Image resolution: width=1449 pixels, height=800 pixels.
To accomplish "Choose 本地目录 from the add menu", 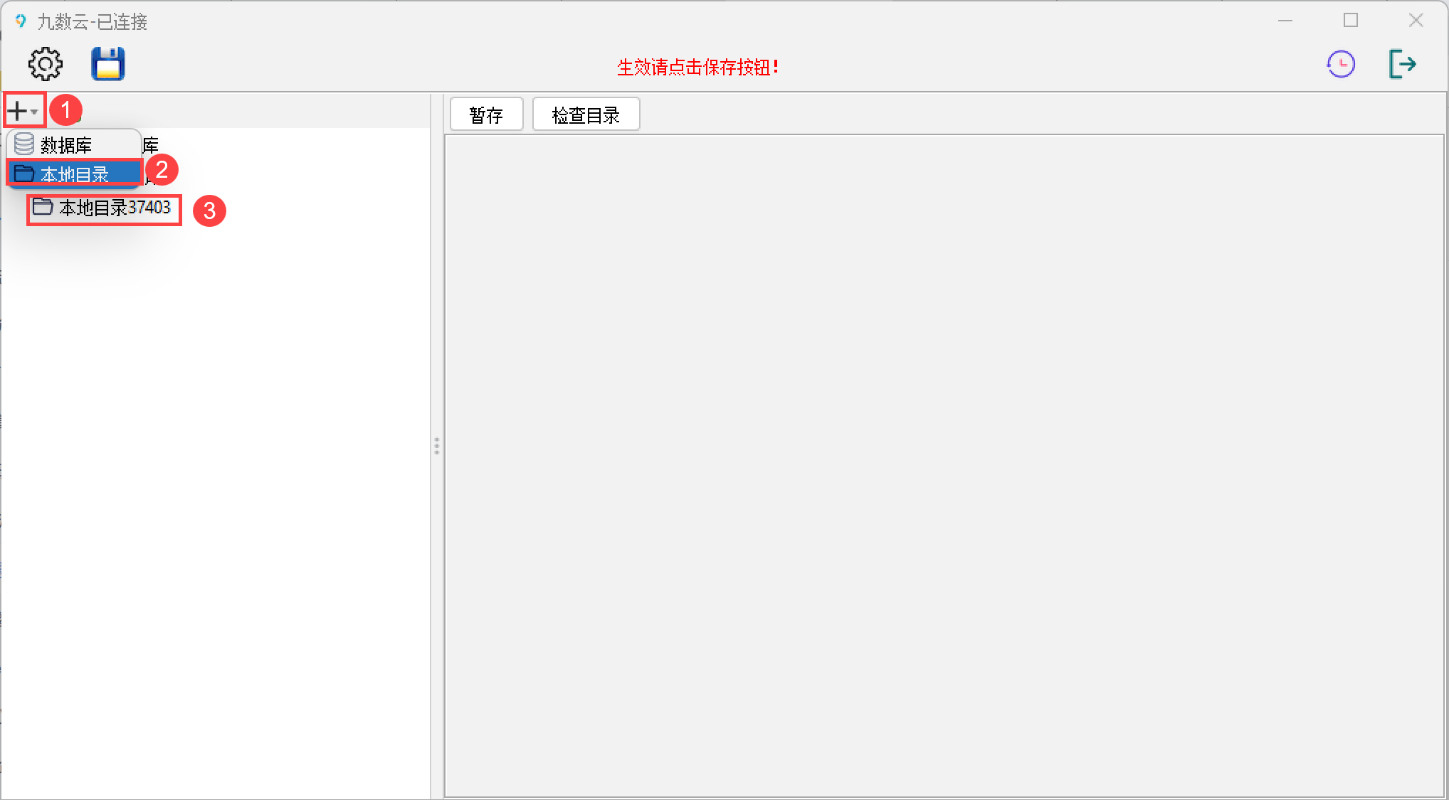I will [74, 174].
